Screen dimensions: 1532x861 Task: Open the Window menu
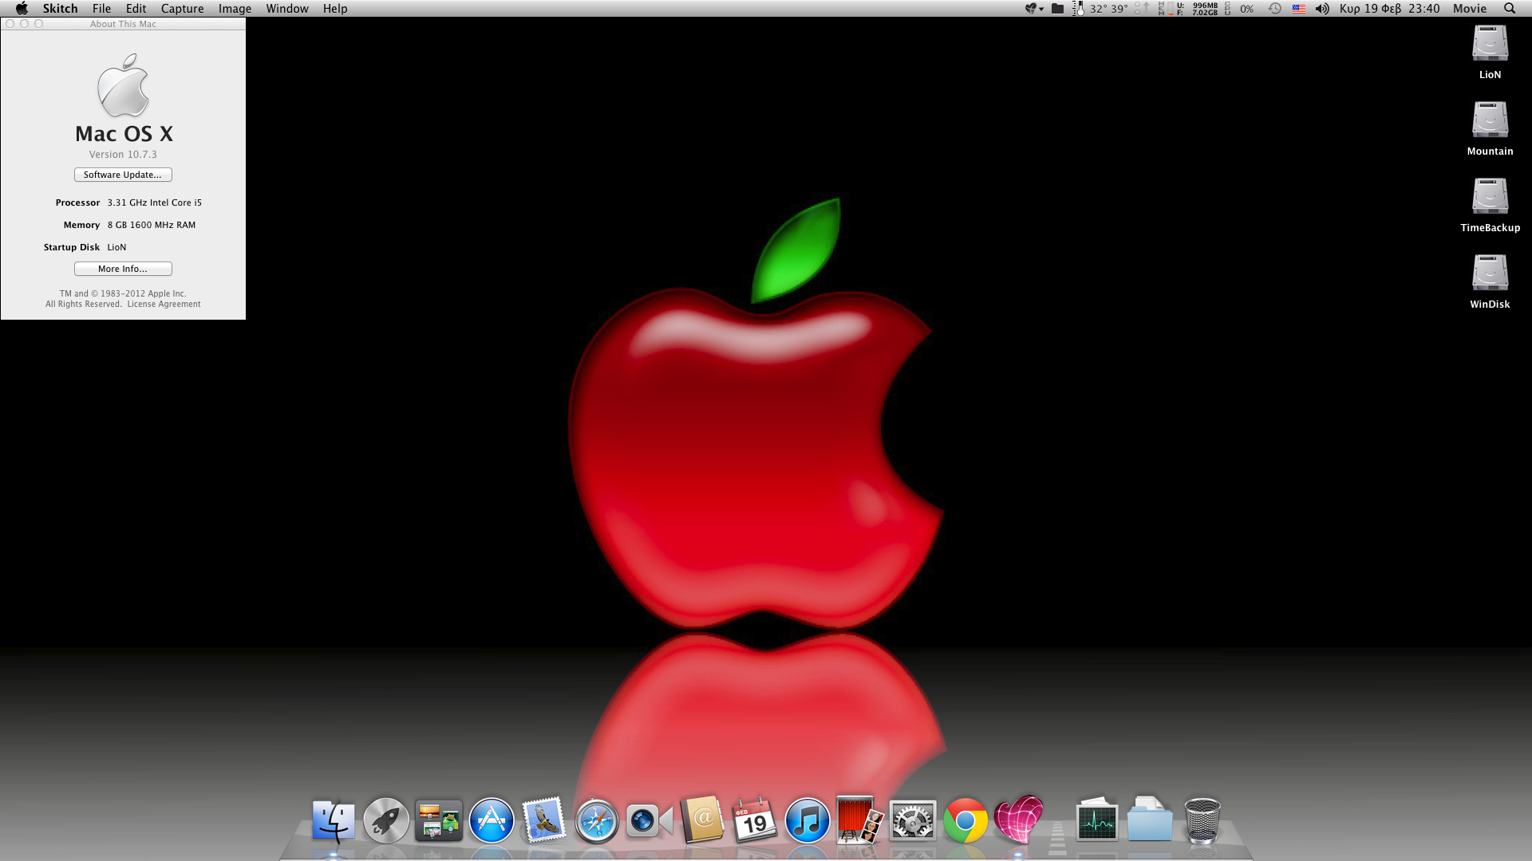click(286, 9)
